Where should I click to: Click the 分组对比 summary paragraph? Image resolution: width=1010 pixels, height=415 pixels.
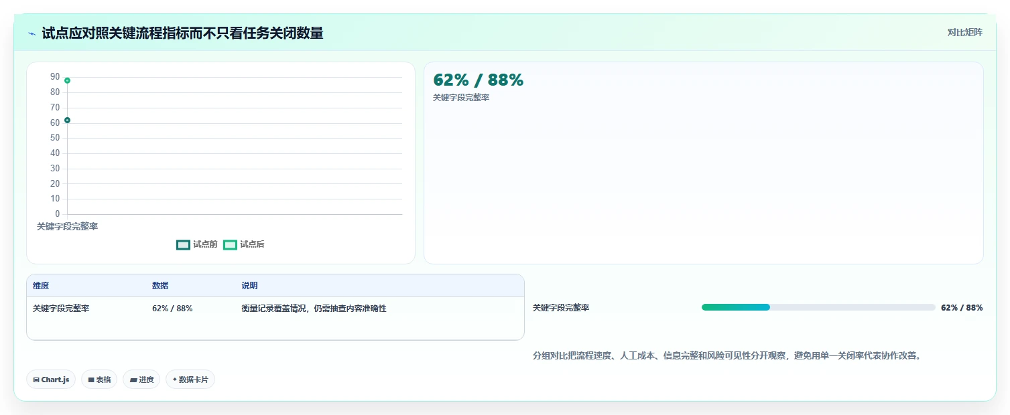click(x=727, y=355)
